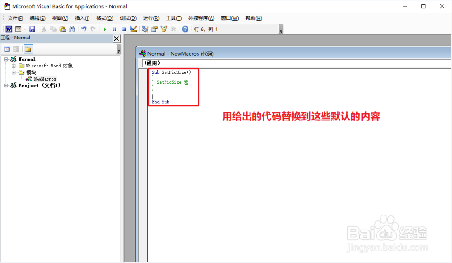This screenshot has height=263, width=452.
Task: Open the (通用) object dropdown
Action: 296,63
